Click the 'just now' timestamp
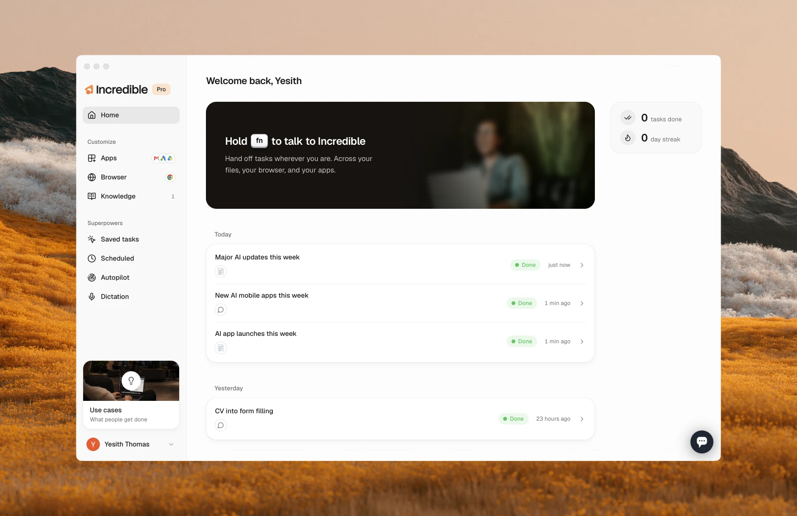This screenshot has width=797, height=516. pos(559,265)
